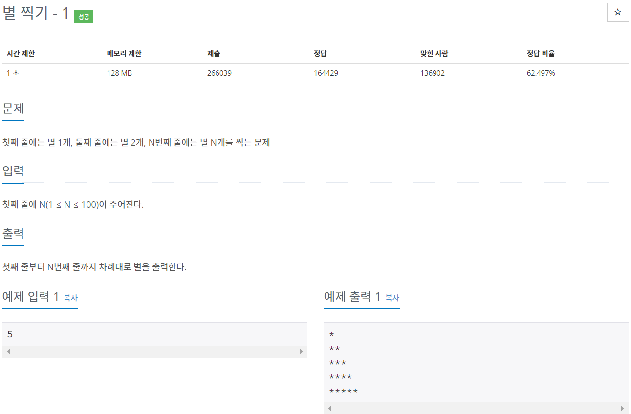Click the 예제 출력 1 heading

[x=352, y=296]
